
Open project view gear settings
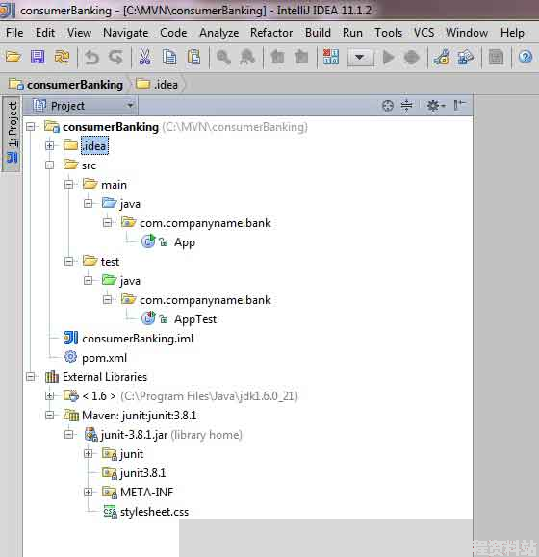click(x=435, y=106)
